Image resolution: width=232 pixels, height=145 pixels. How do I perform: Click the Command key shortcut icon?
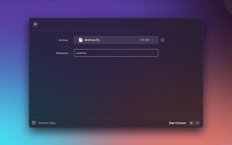[x=191, y=123]
